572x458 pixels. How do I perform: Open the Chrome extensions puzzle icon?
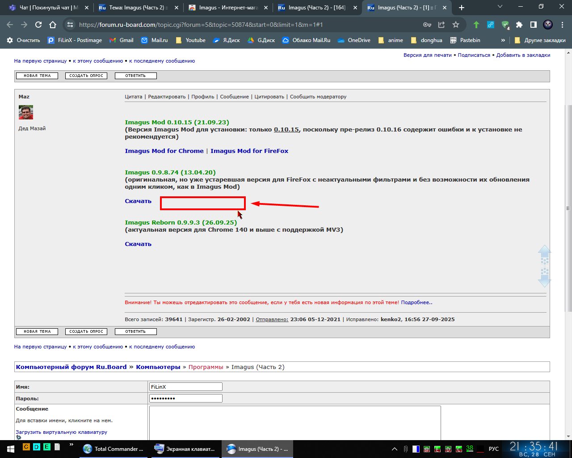click(519, 25)
